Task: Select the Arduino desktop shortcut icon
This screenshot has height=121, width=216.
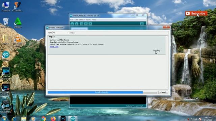Action: (6, 56)
